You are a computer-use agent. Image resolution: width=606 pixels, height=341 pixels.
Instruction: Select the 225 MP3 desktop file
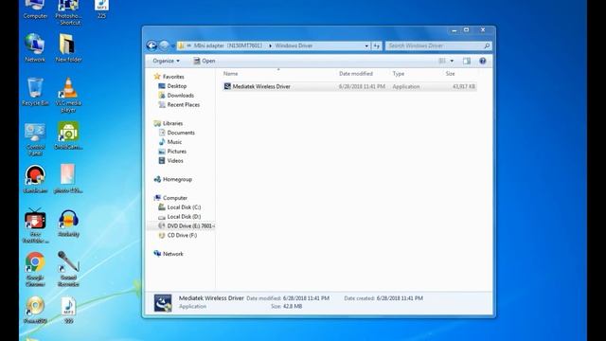(x=101, y=9)
